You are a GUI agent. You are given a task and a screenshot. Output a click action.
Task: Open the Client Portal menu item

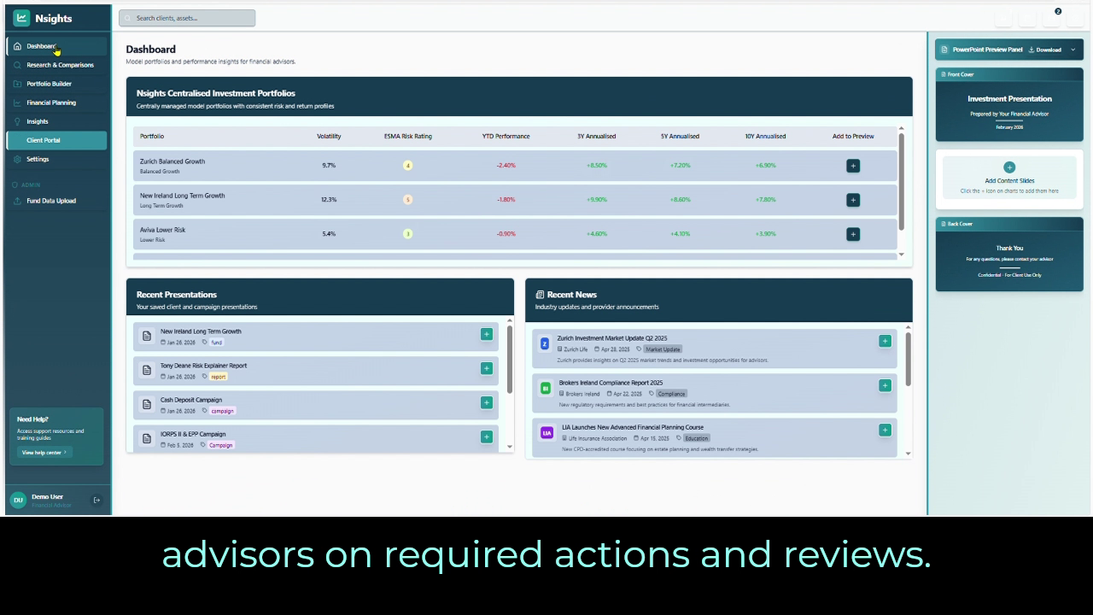(44, 140)
